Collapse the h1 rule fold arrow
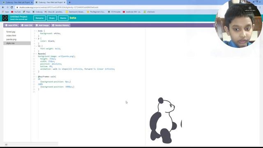263x148 pixels. coord(36,46)
